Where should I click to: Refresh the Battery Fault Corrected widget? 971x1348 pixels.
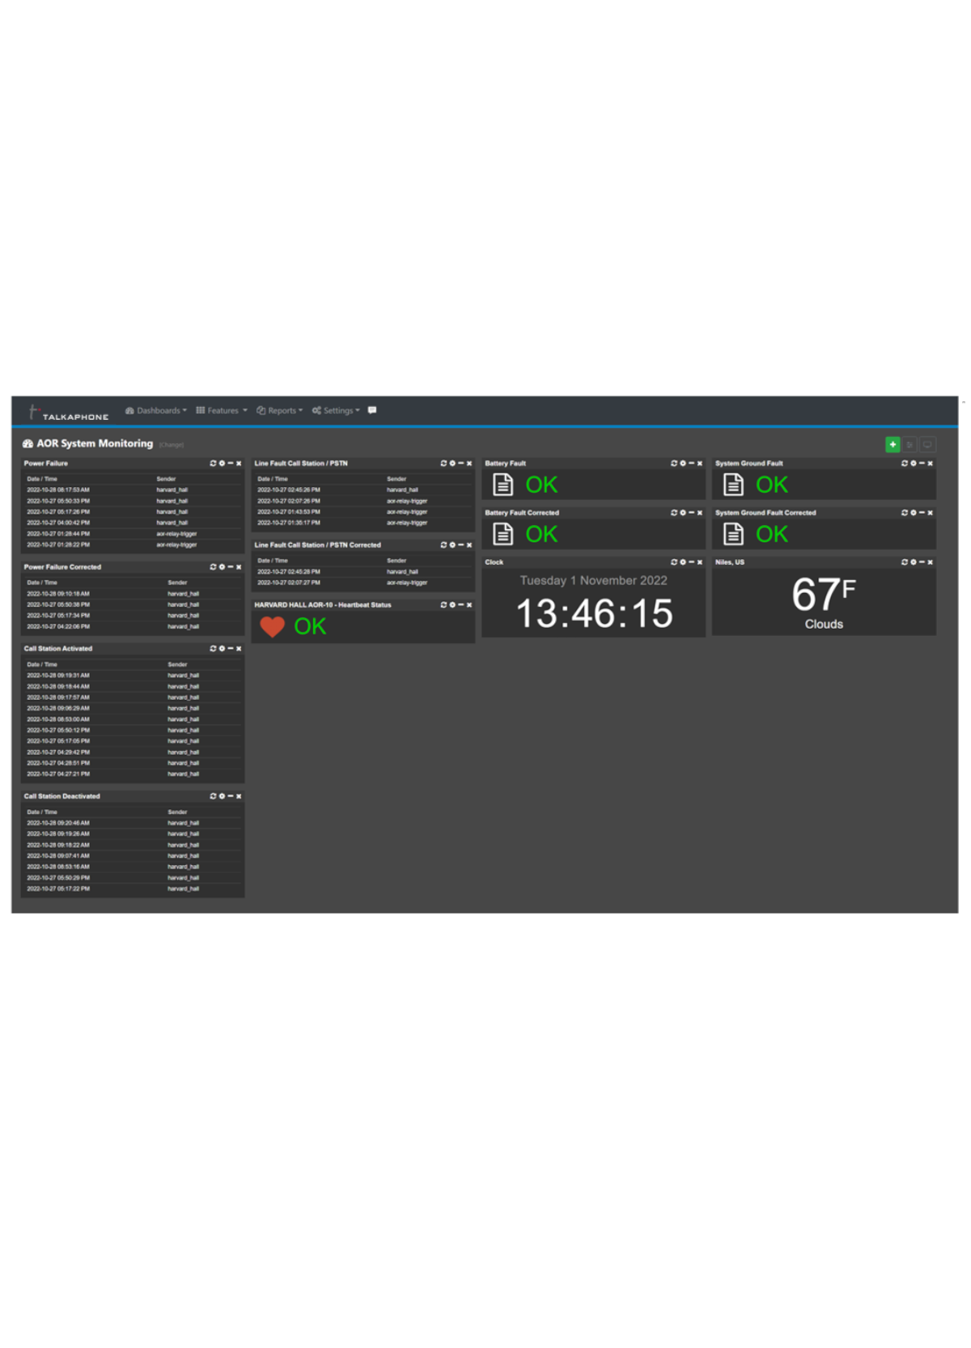[x=674, y=513]
